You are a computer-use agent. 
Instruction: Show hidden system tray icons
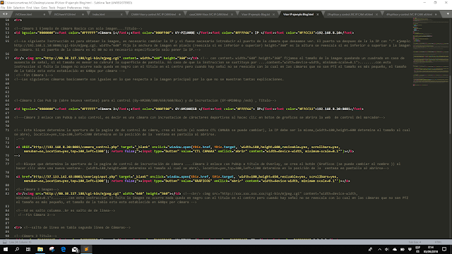(x=379, y=249)
